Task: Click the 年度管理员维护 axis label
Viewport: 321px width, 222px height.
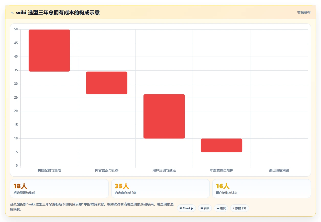Action: coord(222,170)
